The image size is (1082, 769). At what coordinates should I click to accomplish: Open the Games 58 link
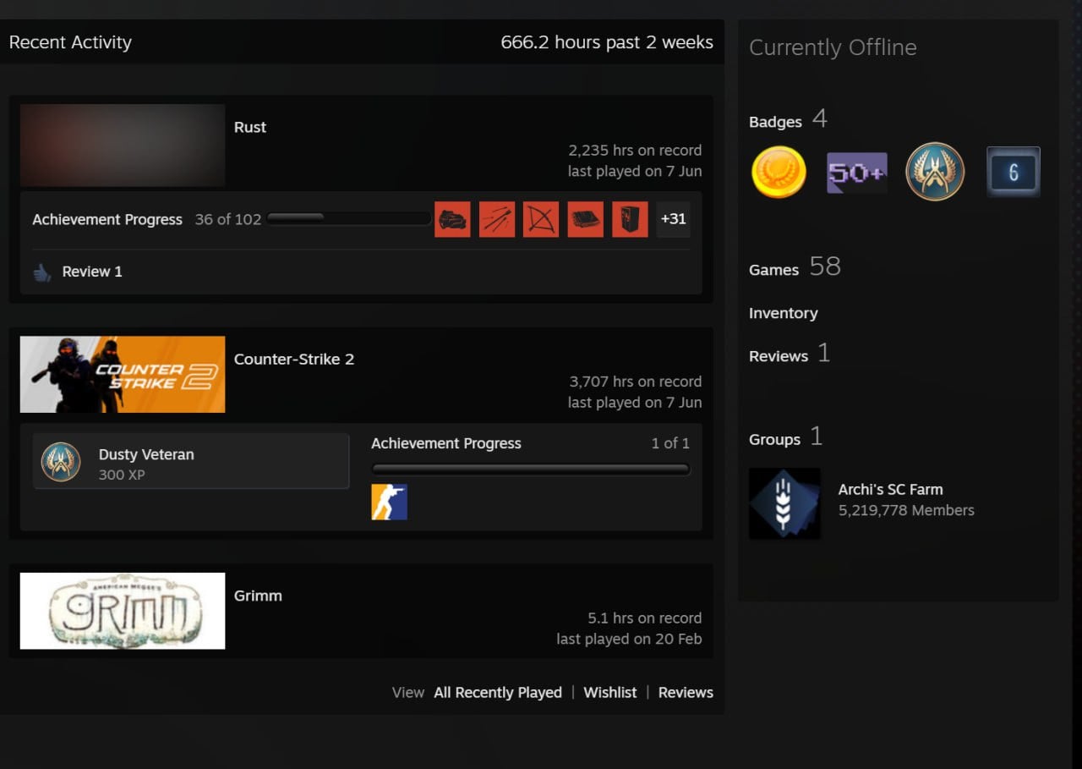pyautogui.click(x=795, y=267)
